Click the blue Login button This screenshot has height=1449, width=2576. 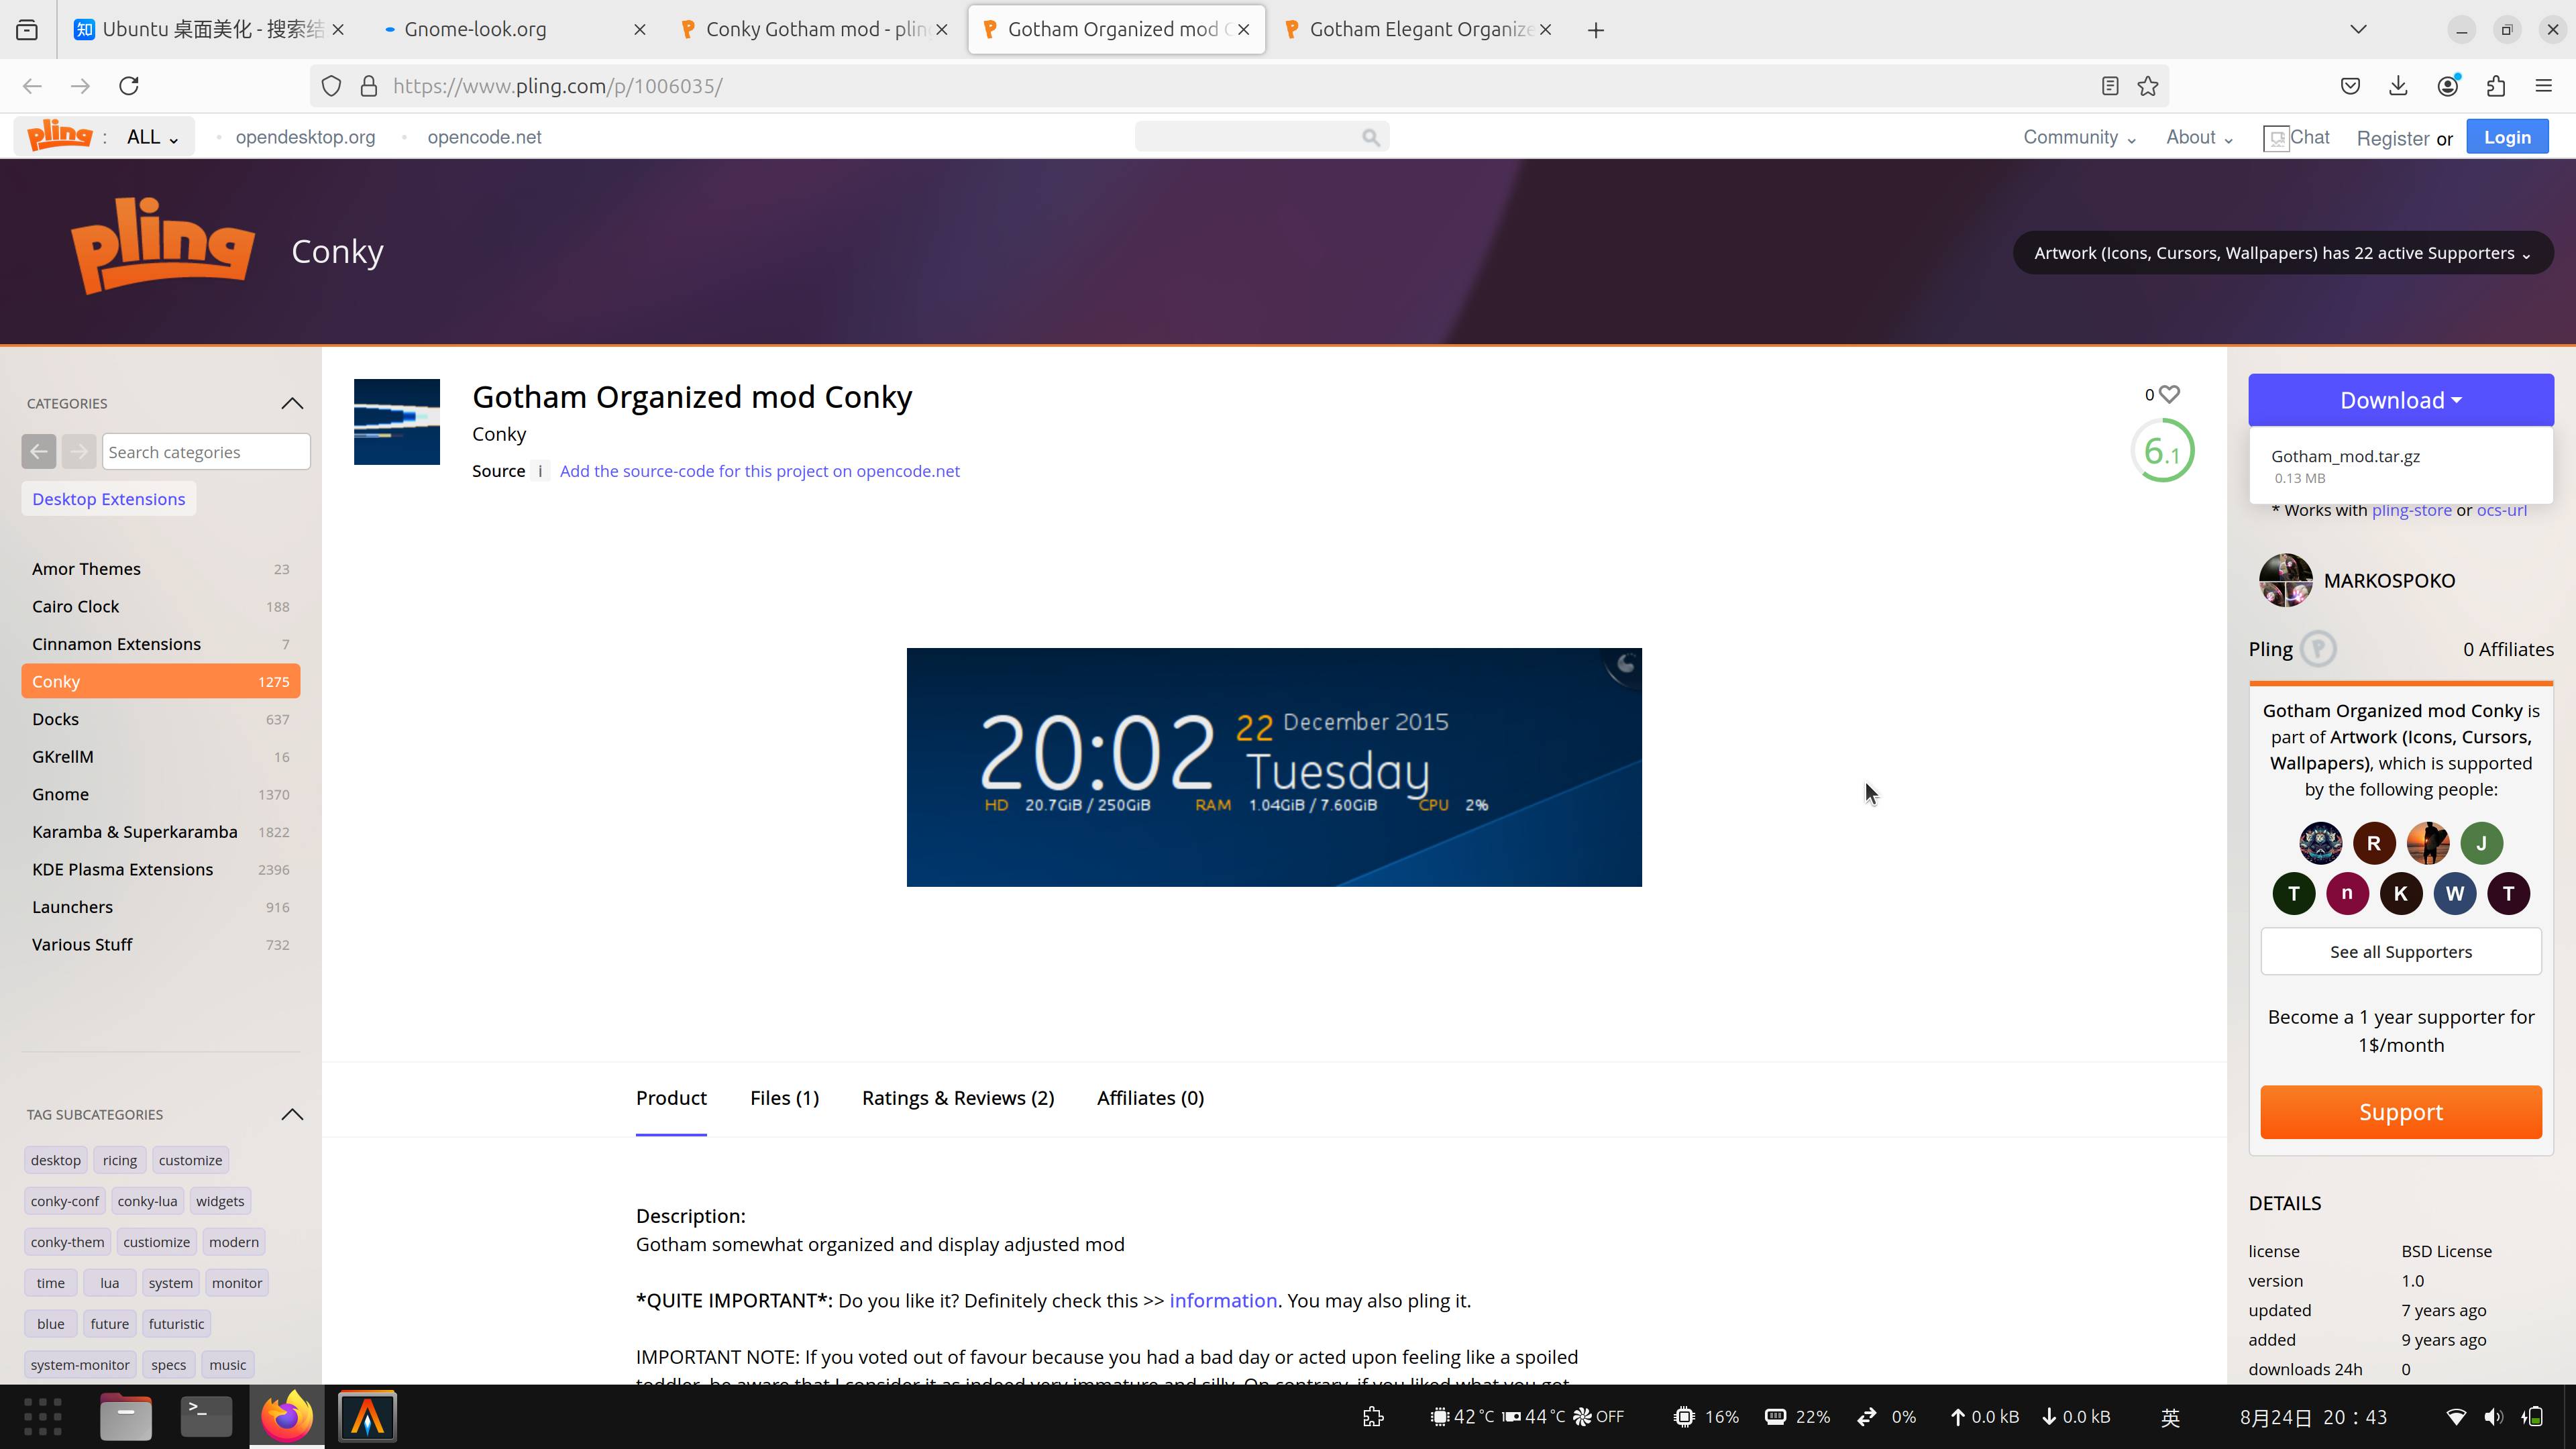click(x=2507, y=137)
